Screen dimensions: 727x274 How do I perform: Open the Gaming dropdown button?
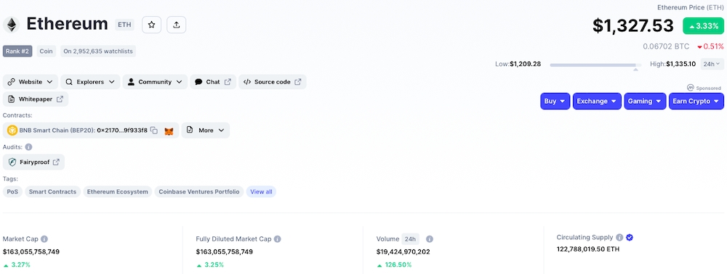(x=645, y=101)
